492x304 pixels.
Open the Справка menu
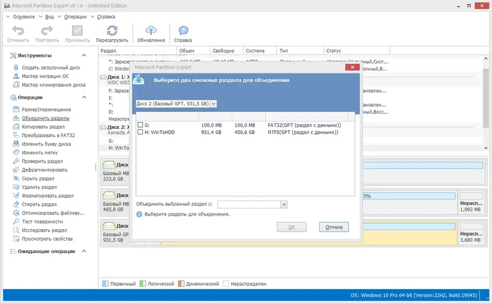(x=106, y=17)
